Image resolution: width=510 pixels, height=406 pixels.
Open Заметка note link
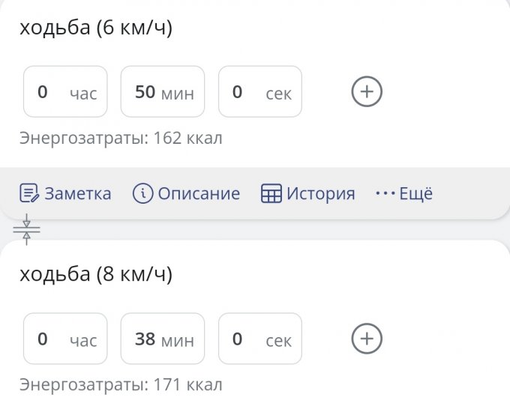(x=78, y=193)
